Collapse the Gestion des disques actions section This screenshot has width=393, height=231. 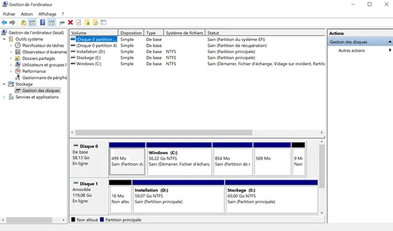tap(390, 42)
